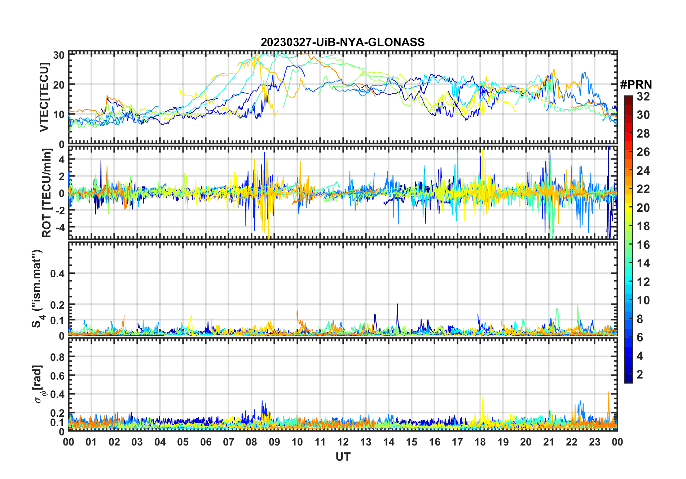Click the UT x-axis label
Viewport: 686px width, 479px height.
click(343, 457)
